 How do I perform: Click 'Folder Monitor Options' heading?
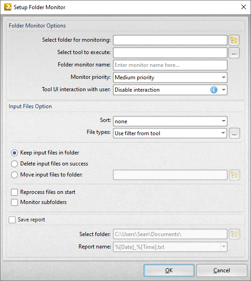click(x=37, y=26)
